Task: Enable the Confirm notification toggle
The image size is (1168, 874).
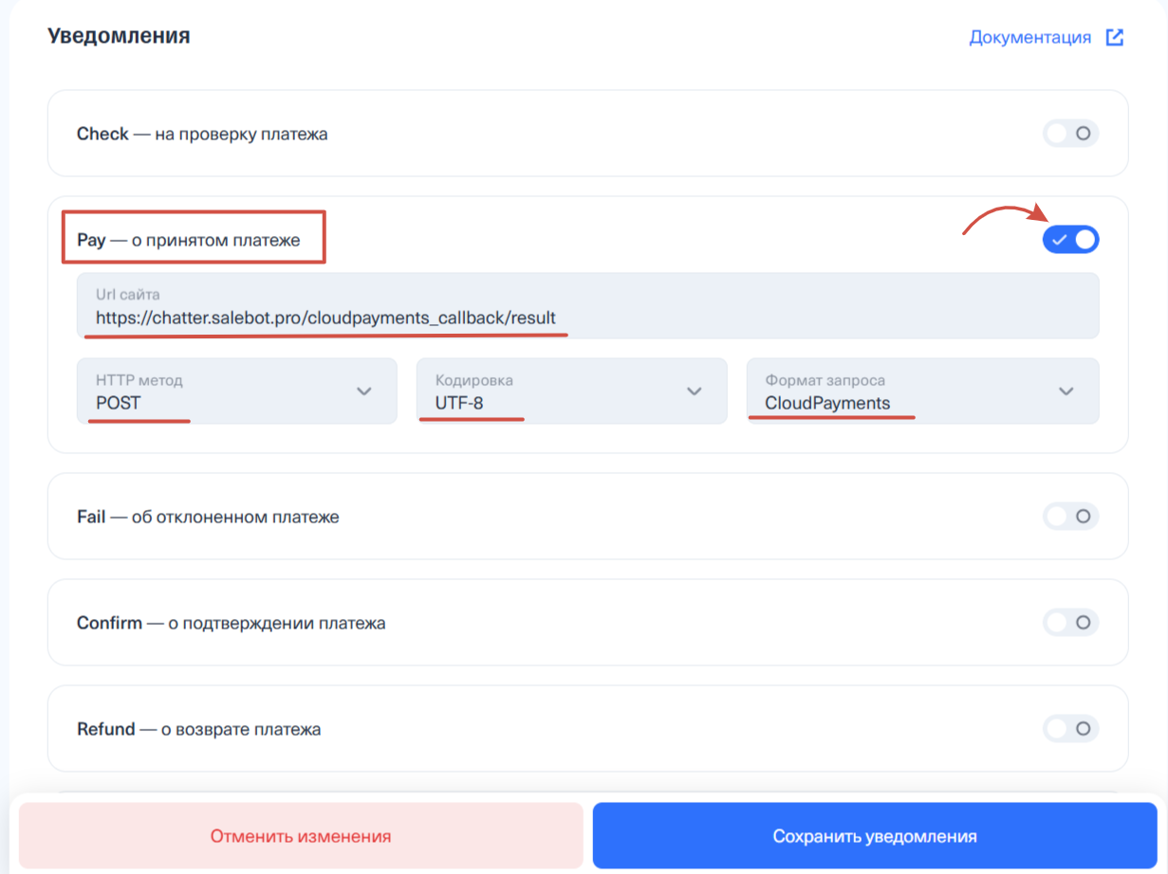Action: pos(1071,623)
